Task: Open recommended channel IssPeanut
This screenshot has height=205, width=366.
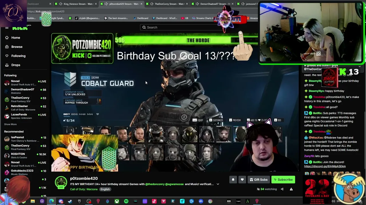Action: click(x=25, y=139)
